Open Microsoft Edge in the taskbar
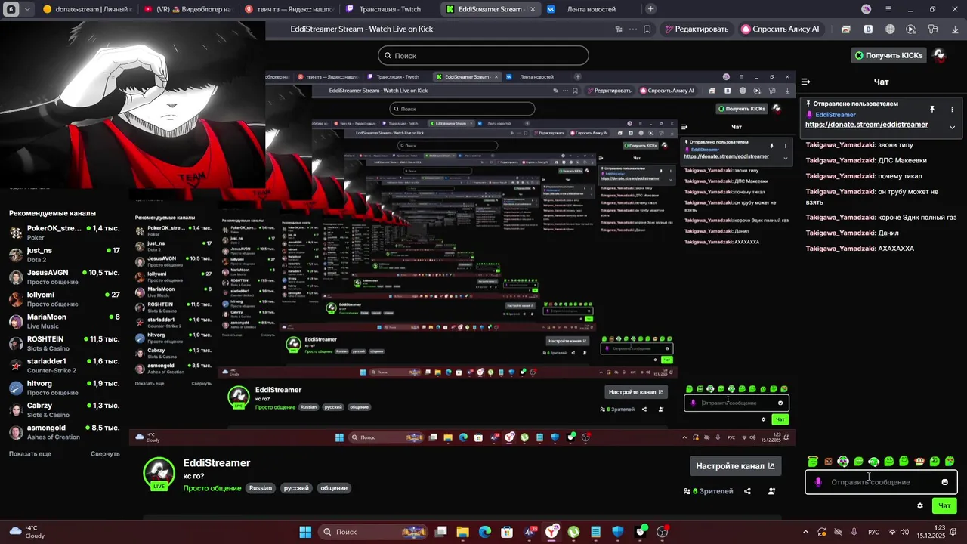This screenshot has width=967, height=544. click(x=485, y=532)
